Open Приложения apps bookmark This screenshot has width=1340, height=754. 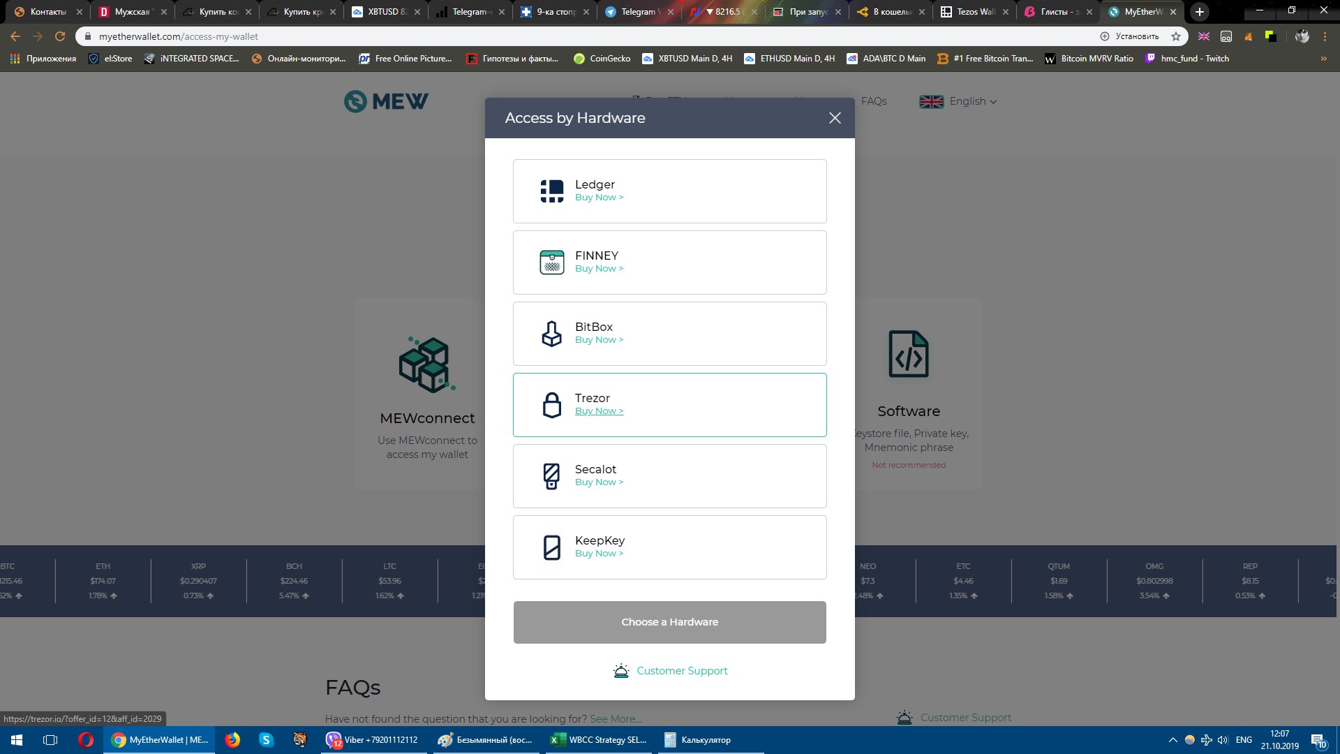pyautogui.click(x=43, y=59)
